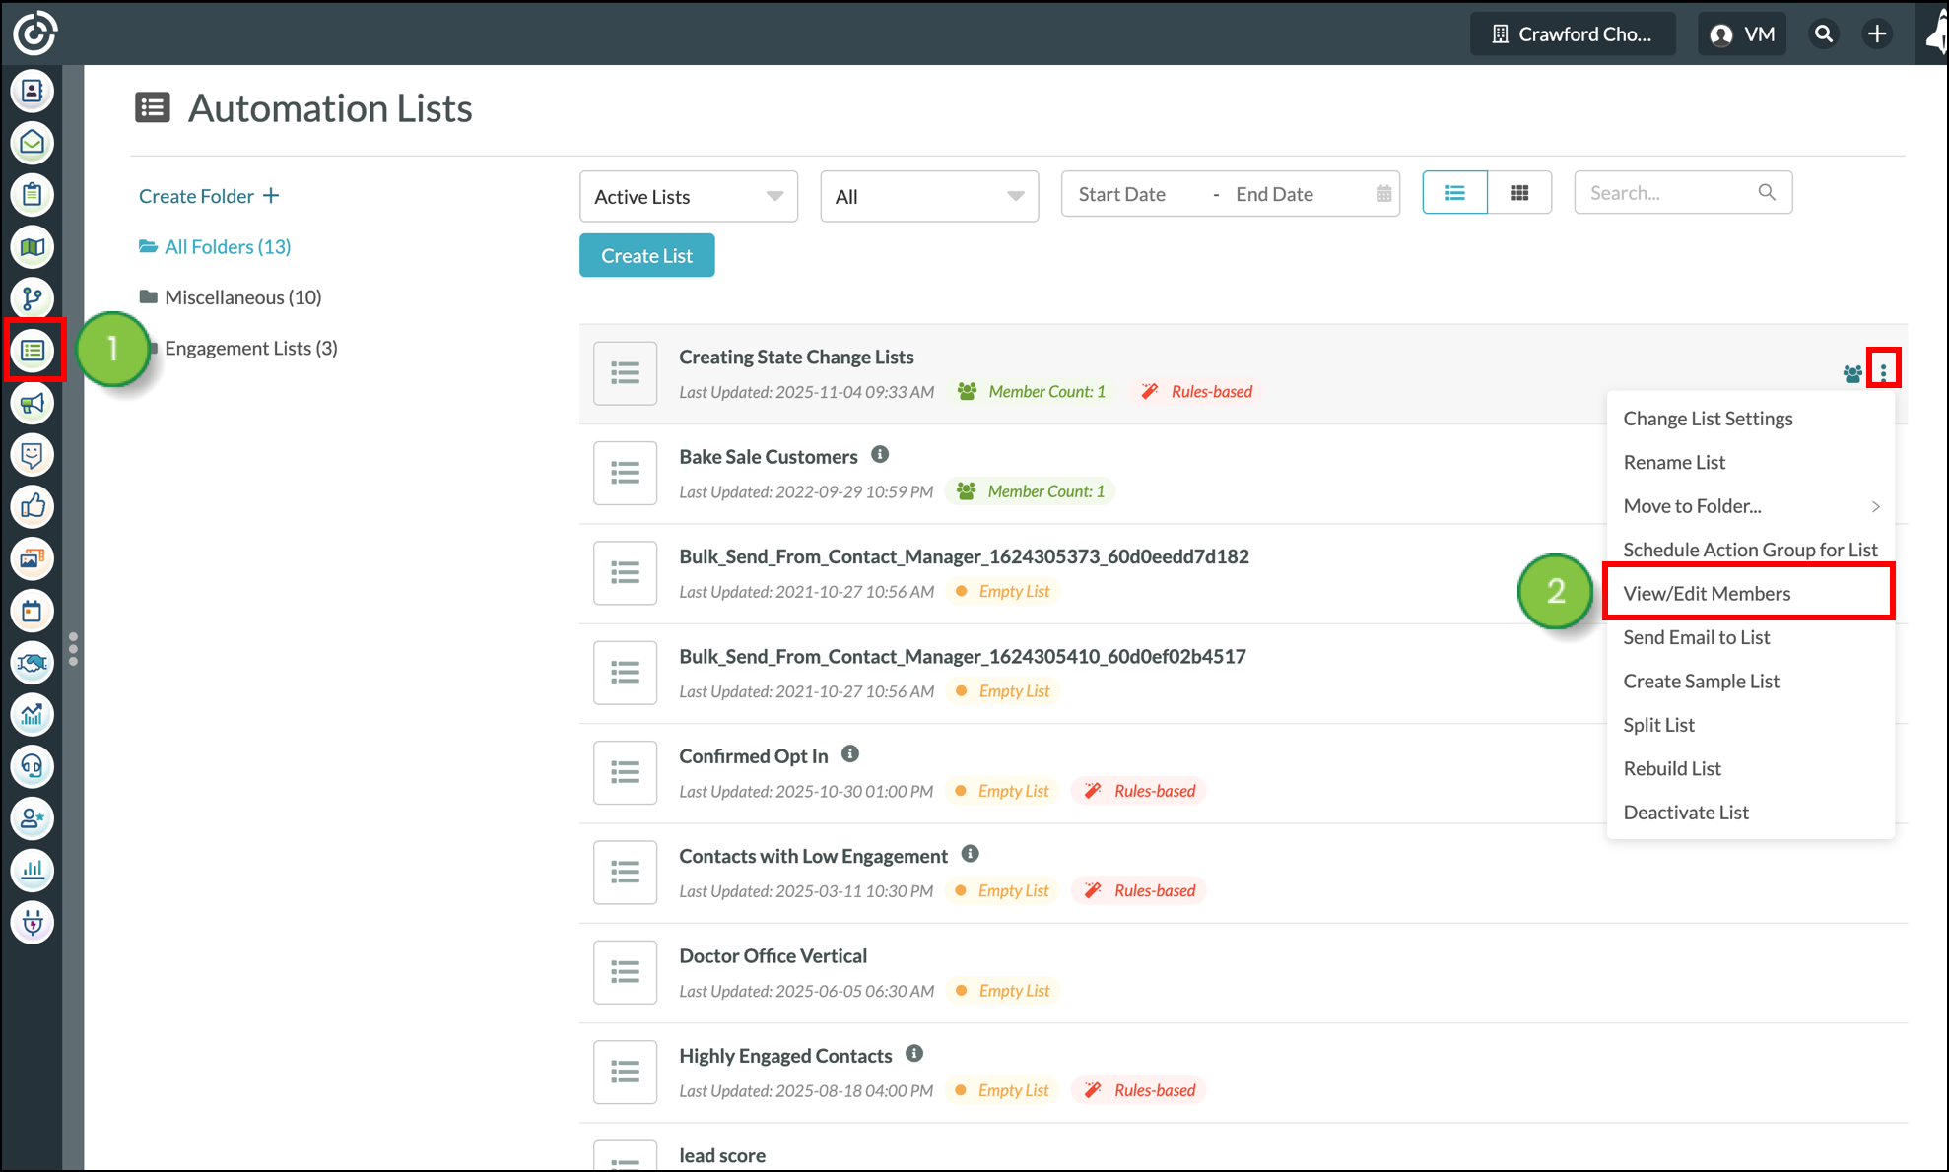Click the search magnifier in top bar
The image size is (1949, 1172).
click(x=1824, y=33)
